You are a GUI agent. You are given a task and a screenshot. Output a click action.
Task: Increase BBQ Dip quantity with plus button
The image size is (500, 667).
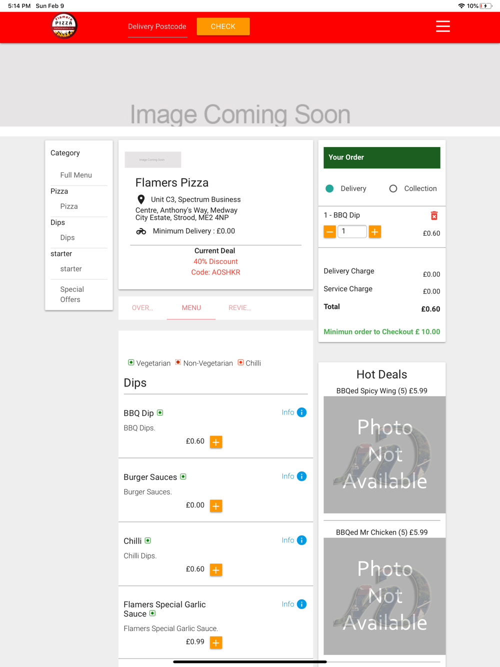coord(374,231)
